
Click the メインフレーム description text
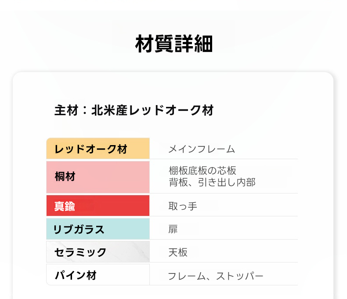point(202,149)
